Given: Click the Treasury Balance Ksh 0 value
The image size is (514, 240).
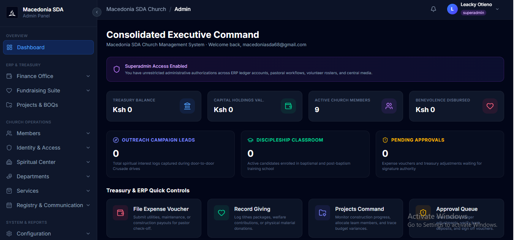Looking at the screenshot, I should [x=122, y=110].
